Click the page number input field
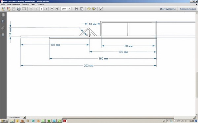 coord(41,9)
